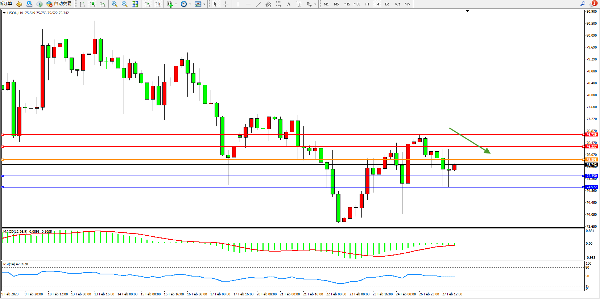600x299 pixels.
Task: Select the crosshair cursor tool
Action: pyautogui.click(x=225, y=4)
